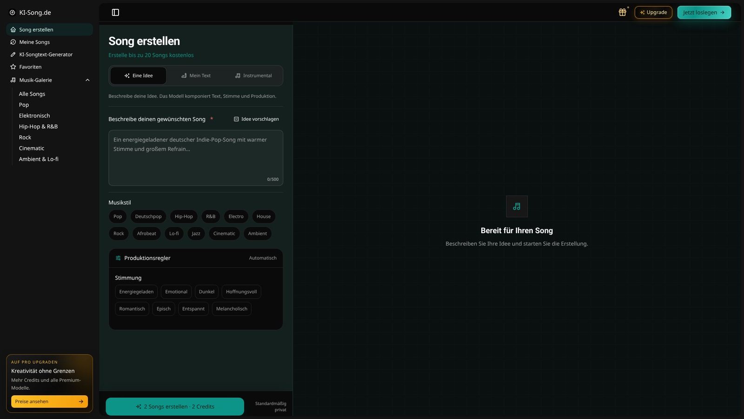Screen dimensions: 744x419
Task: Select the Lo-fi music style chip
Action: [174, 234]
